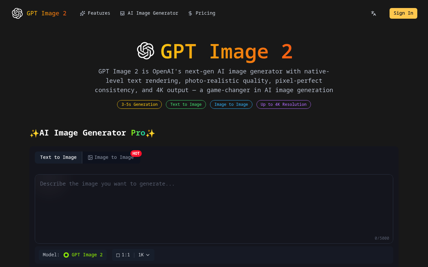Select the Text to Image tab
The height and width of the screenshot is (267, 428).
58,157
